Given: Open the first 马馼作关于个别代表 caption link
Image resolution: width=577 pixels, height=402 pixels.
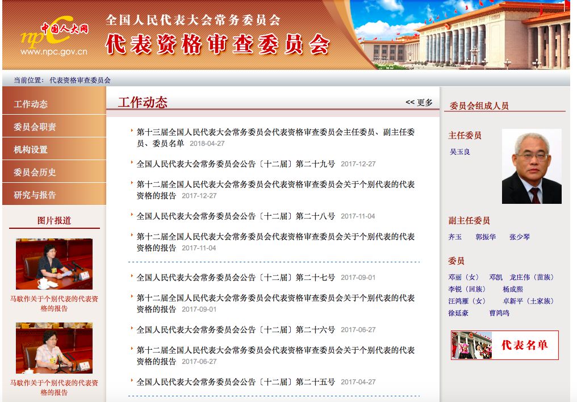Looking at the screenshot, I should coord(54,303).
